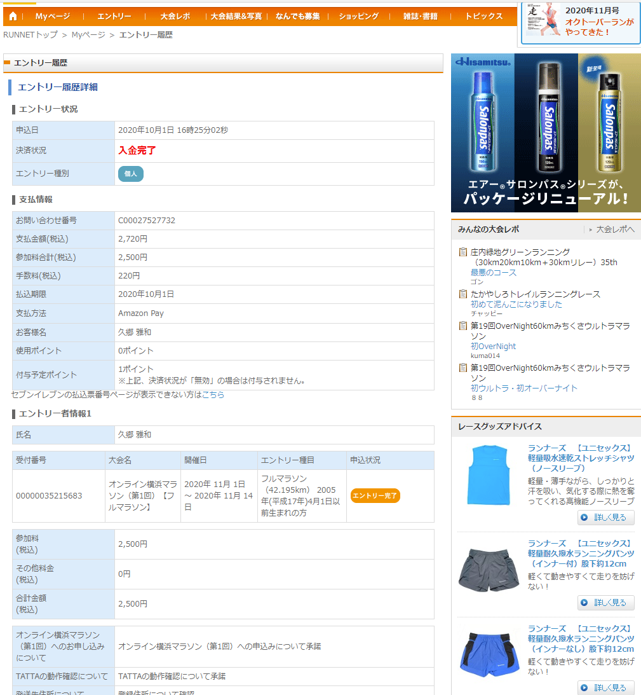Open the ショッピング menu item

pos(359,17)
